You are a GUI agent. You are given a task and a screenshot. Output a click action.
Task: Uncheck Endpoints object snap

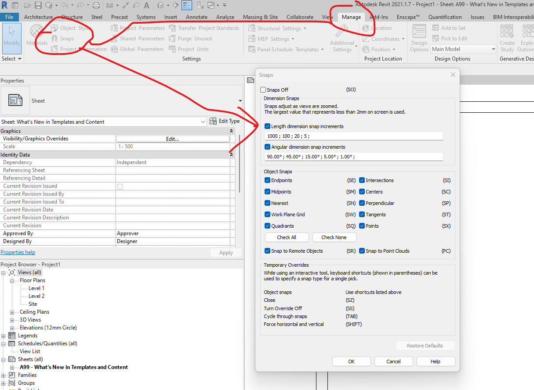tap(267, 180)
